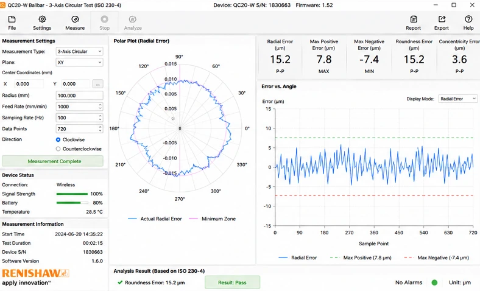Toggle Max Positive (7.8 µm) legend entry
The image size is (480, 291).
pos(361,258)
